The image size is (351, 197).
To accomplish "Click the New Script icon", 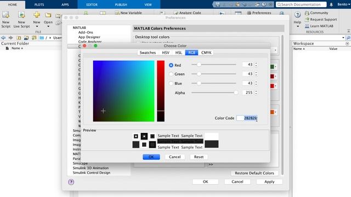I will [6, 15].
